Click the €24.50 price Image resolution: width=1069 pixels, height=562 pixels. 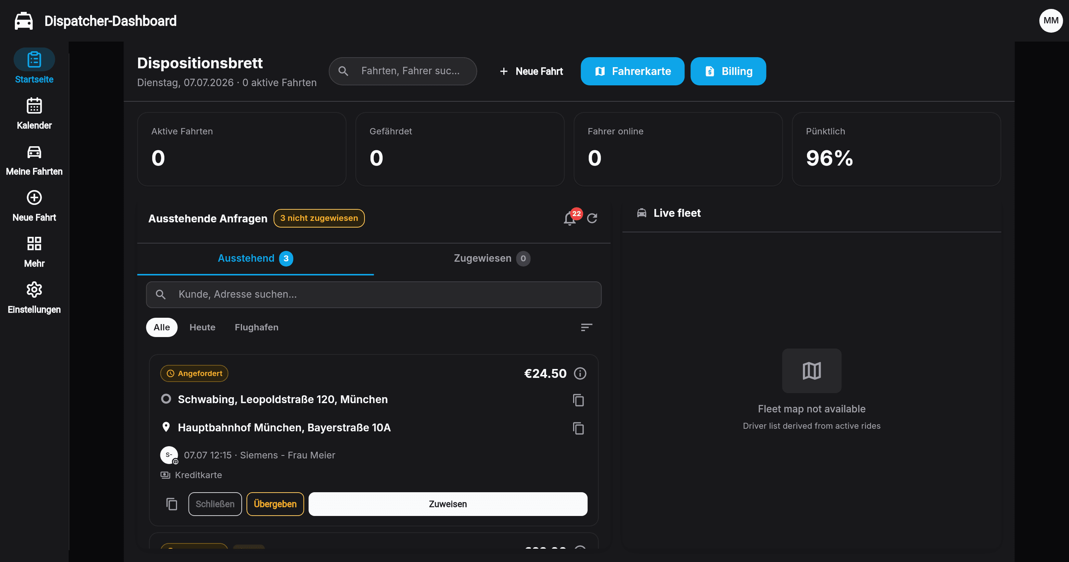point(545,373)
